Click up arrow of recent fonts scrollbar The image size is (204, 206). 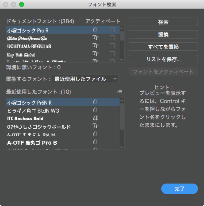click(x=122, y=100)
